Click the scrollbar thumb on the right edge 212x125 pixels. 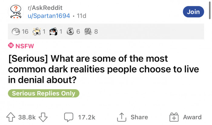pos(210,10)
